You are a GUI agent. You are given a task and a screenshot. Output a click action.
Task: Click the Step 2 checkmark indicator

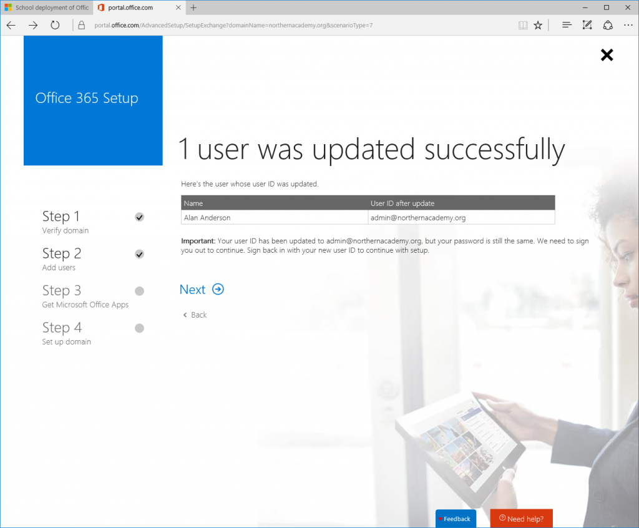(139, 254)
